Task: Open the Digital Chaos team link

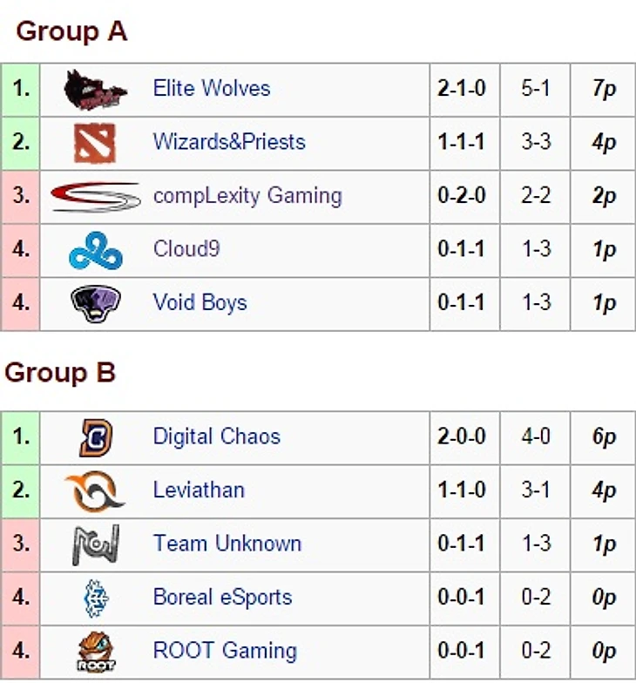Action: click(217, 436)
